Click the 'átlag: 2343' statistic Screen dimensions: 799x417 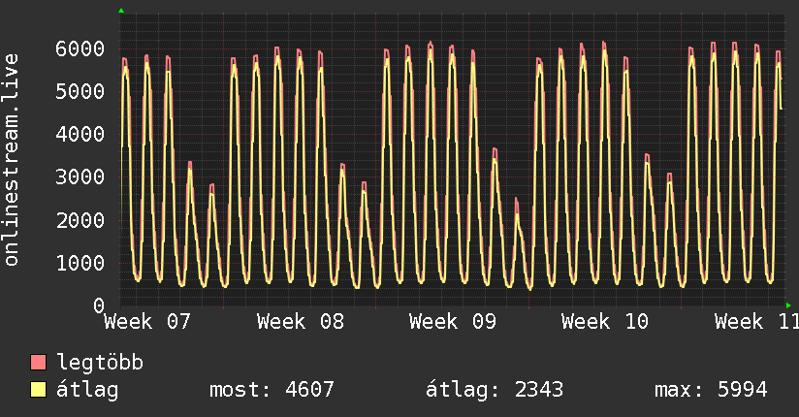495,390
